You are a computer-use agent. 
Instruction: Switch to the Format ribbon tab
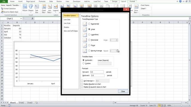coord(132,1)
